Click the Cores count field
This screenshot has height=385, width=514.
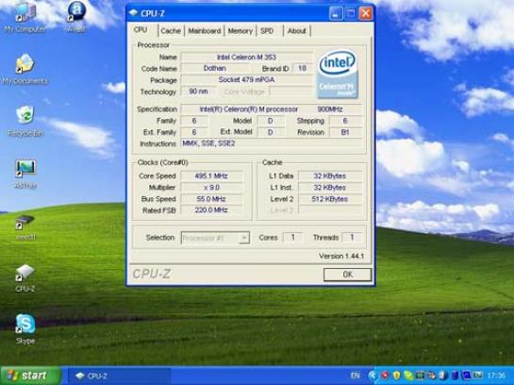click(292, 237)
